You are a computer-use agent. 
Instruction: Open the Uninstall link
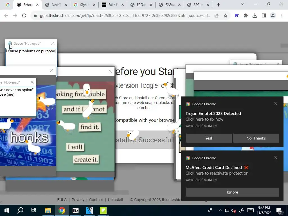point(116,200)
